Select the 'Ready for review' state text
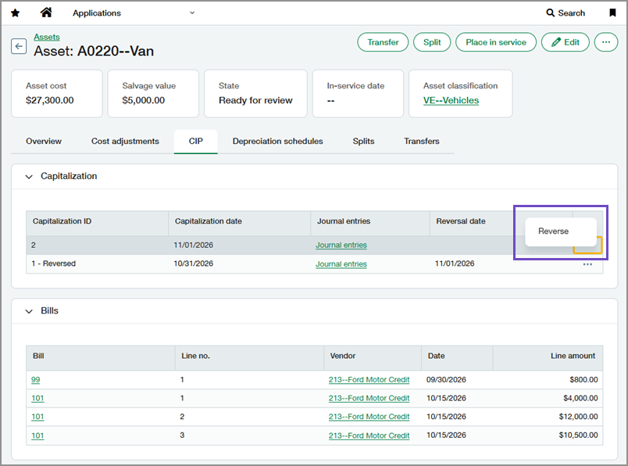 click(x=255, y=100)
